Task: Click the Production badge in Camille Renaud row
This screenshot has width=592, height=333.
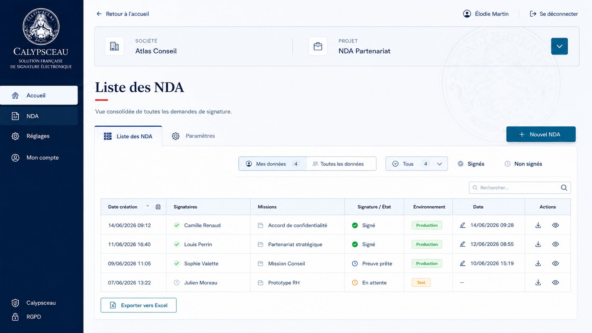Action: [427, 225]
